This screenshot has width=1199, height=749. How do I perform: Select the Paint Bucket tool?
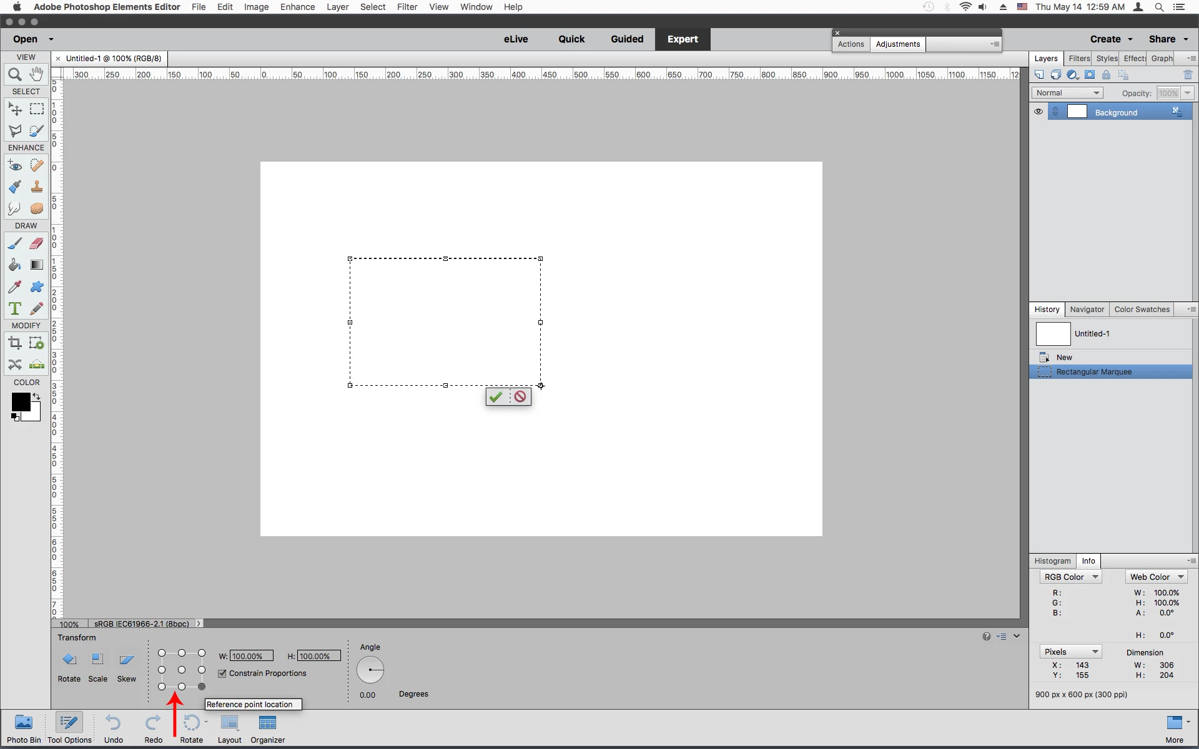point(14,265)
